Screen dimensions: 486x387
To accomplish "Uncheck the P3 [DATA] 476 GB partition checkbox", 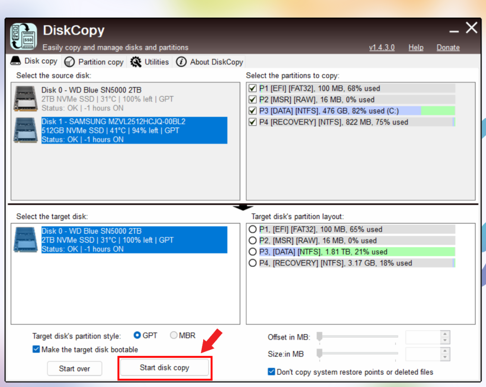I will [x=252, y=111].
